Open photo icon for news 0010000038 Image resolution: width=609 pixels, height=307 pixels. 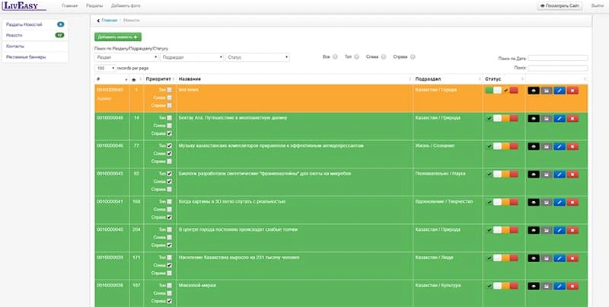(547, 286)
